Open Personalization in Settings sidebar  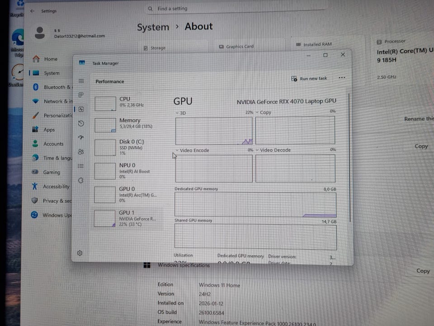coord(52,115)
